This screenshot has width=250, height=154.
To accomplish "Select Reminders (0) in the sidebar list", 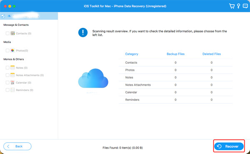I will pyautogui.click(x=25, y=90).
